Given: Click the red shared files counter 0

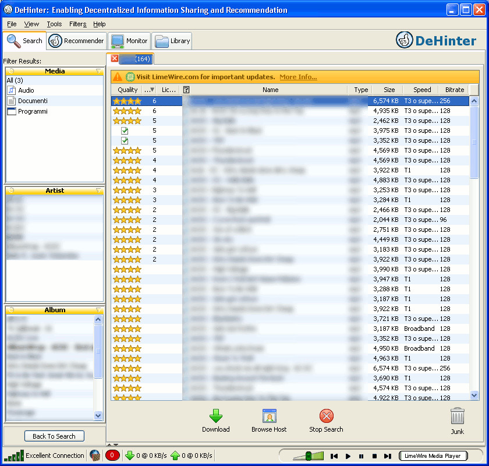Looking at the screenshot, I should pyautogui.click(x=112, y=456).
